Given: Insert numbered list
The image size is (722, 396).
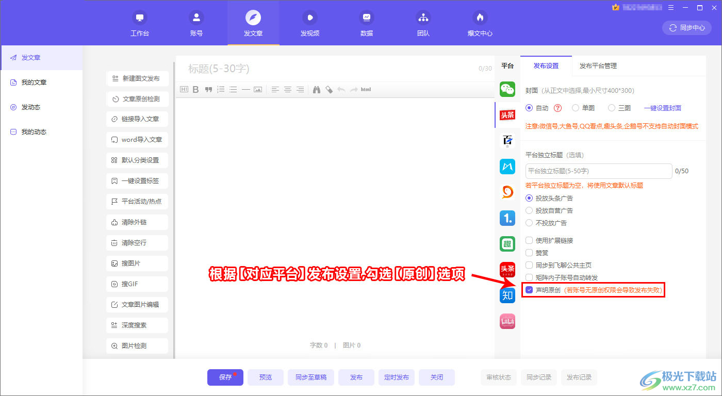Looking at the screenshot, I should click(x=221, y=89).
